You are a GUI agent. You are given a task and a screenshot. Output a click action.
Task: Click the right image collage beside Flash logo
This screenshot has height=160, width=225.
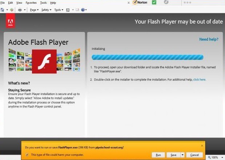[x=68, y=60]
